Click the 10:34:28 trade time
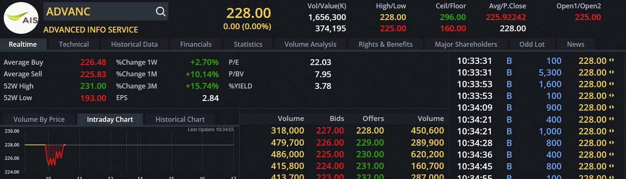 [x=475, y=143]
